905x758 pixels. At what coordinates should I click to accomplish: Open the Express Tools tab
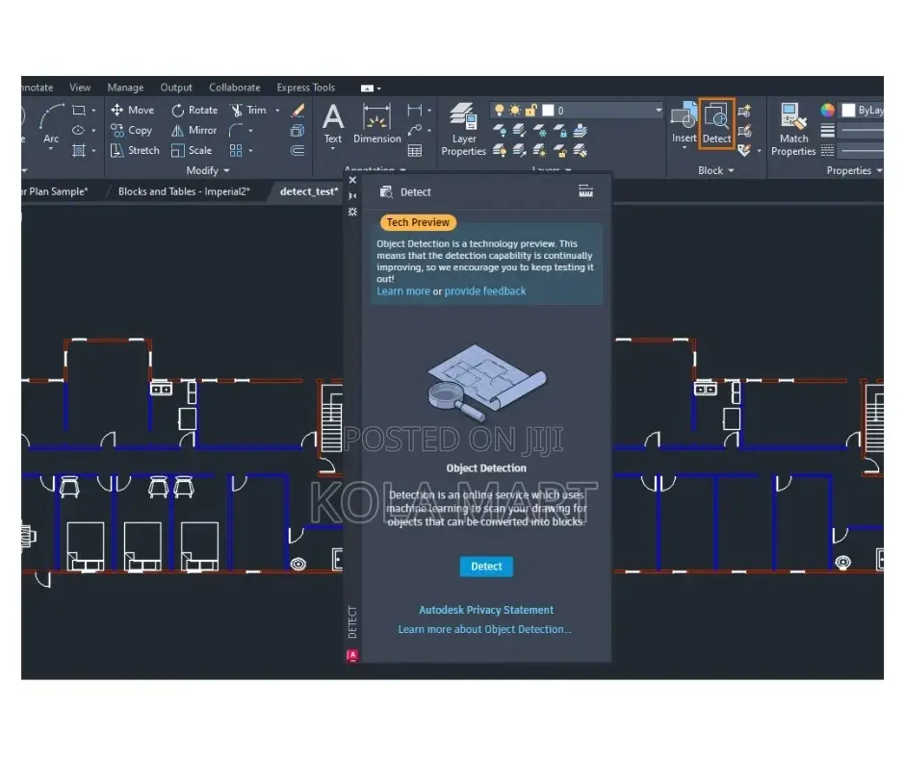click(x=305, y=88)
